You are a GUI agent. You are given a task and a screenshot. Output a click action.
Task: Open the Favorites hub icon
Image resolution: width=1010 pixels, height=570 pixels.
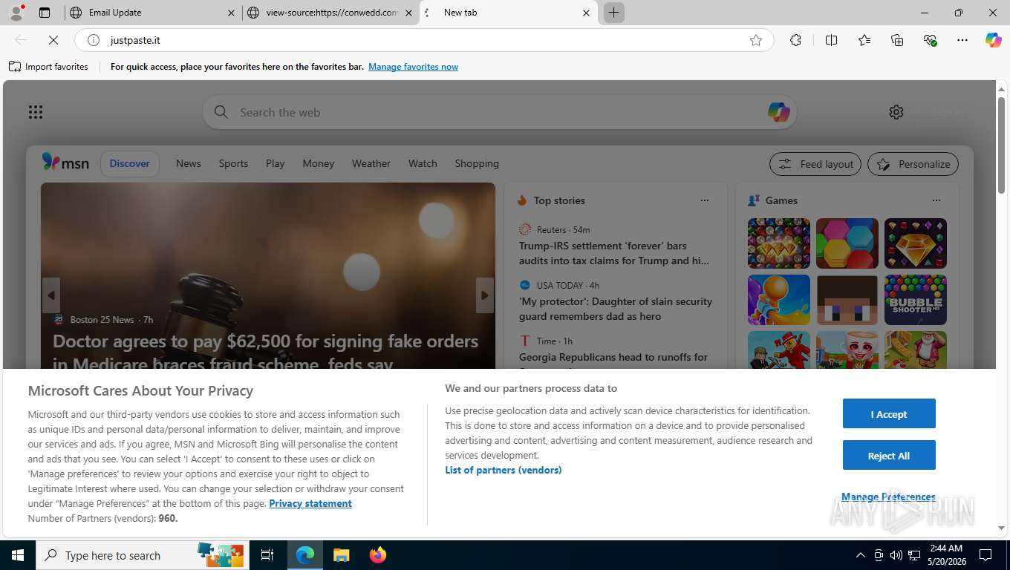(864, 40)
